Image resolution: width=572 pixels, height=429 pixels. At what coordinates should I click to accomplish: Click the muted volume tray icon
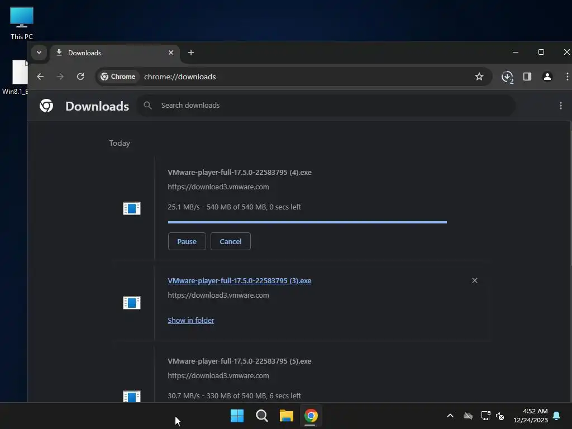pyautogui.click(x=500, y=416)
